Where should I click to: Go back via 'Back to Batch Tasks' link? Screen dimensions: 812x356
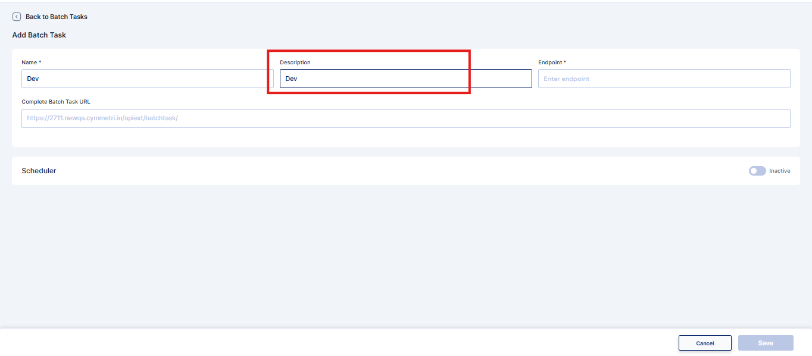(56, 17)
